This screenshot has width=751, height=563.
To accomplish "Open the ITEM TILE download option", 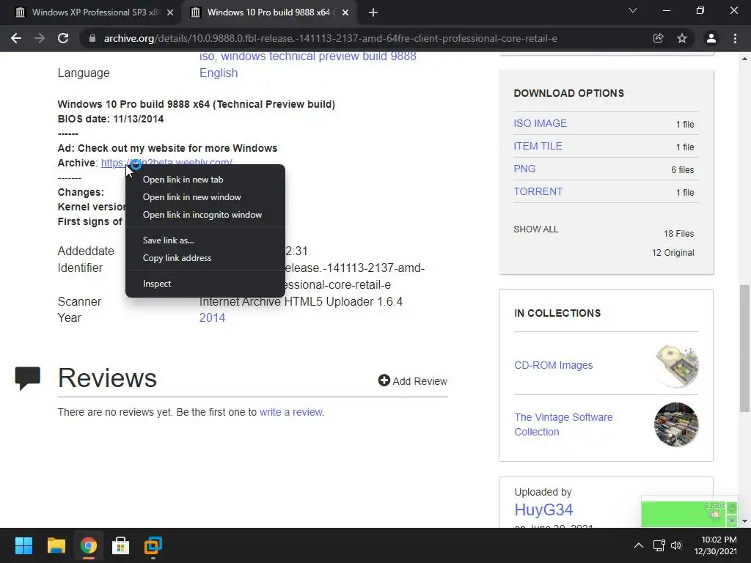I will pyautogui.click(x=538, y=146).
